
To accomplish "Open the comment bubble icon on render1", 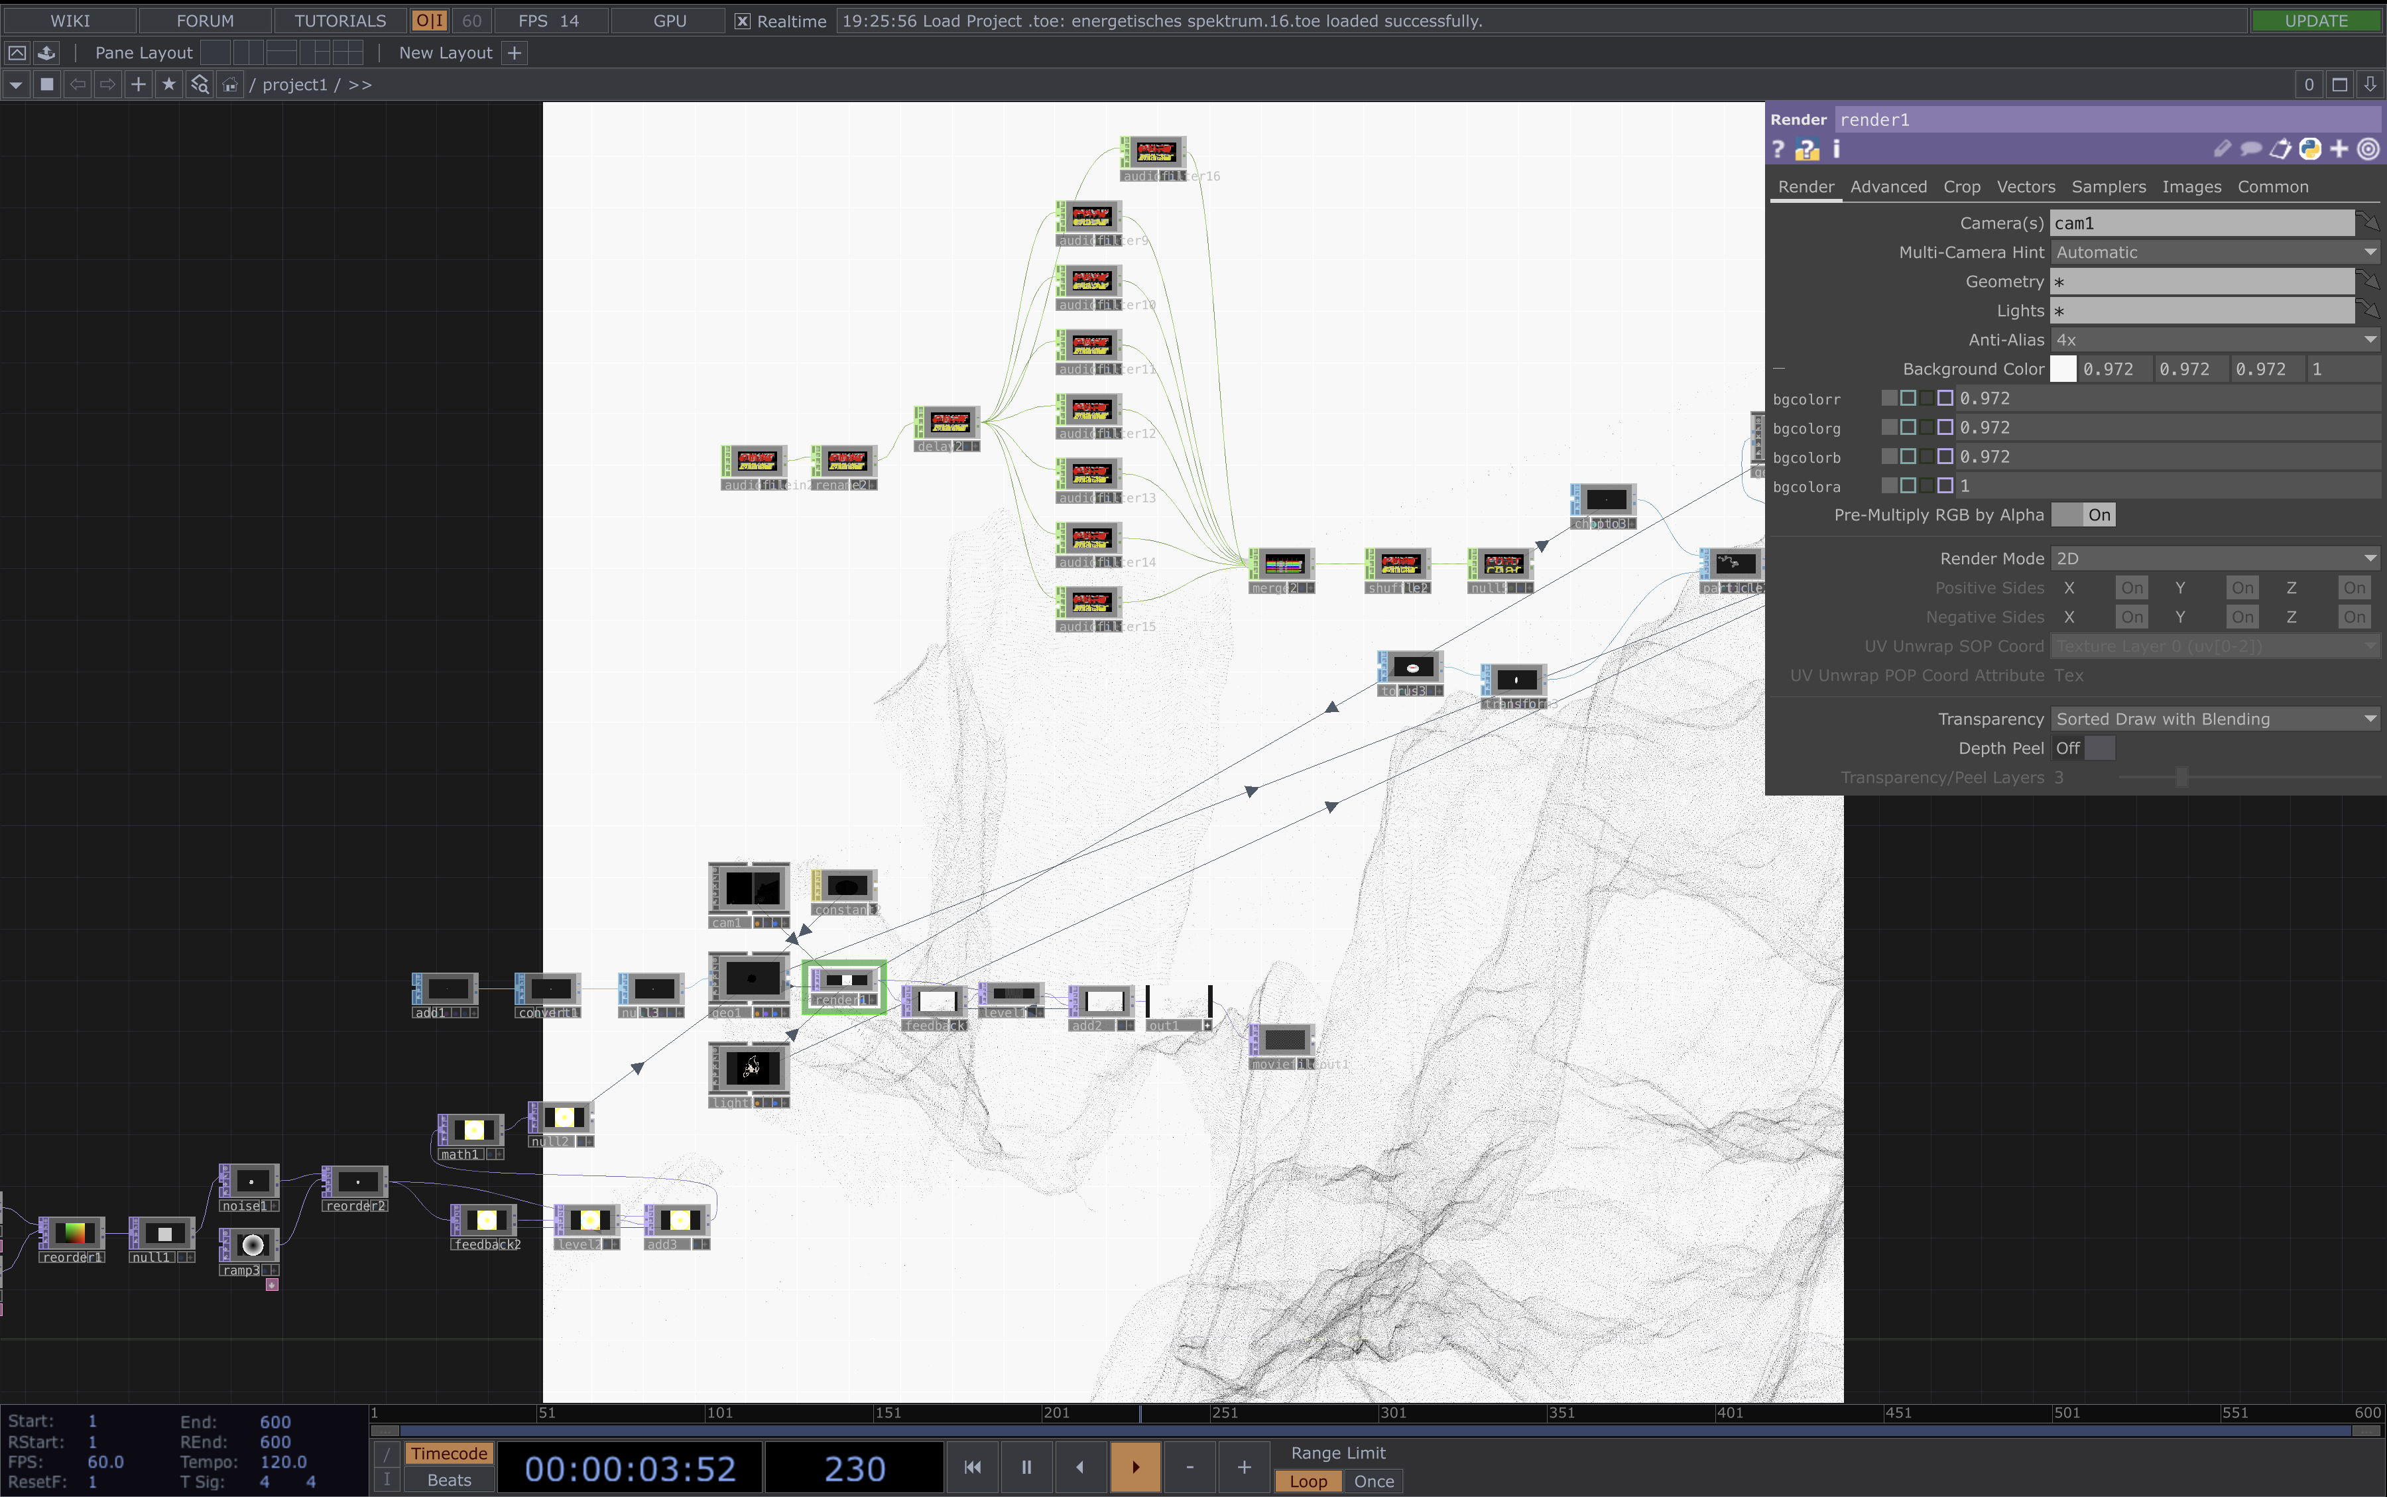I will 2250,149.
